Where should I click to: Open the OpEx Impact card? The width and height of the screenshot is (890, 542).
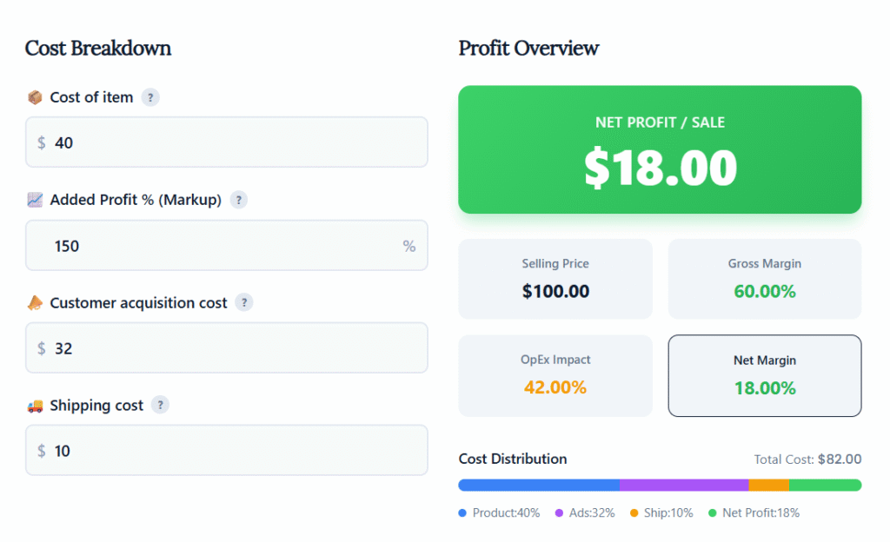[x=555, y=375]
